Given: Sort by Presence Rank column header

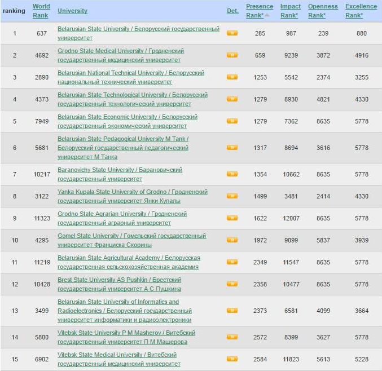Looking at the screenshot, I should coord(260,11).
